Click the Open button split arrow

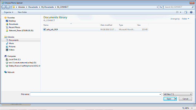tap(175, 99)
